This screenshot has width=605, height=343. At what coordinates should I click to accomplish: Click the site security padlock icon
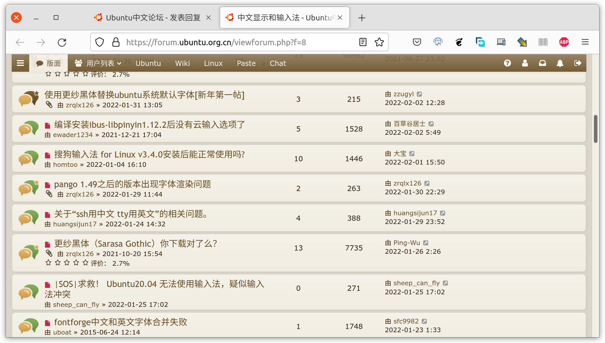(116, 42)
